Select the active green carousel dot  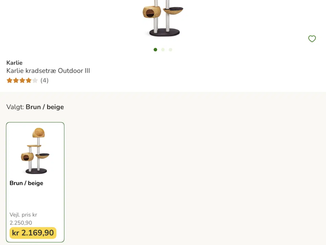tap(155, 50)
